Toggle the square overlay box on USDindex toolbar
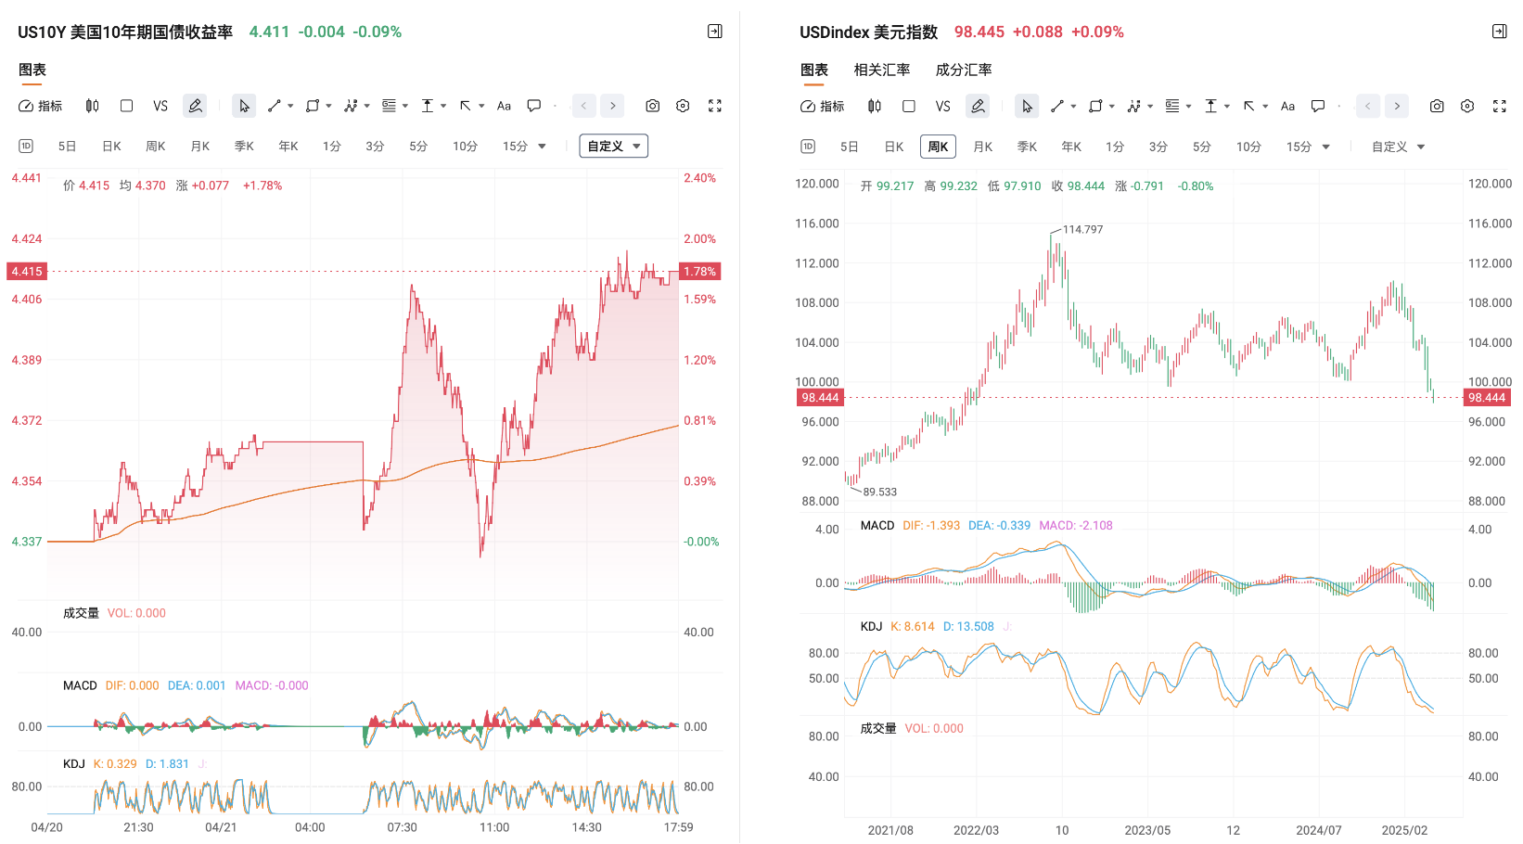The height and width of the screenshot is (844, 1523). [909, 106]
